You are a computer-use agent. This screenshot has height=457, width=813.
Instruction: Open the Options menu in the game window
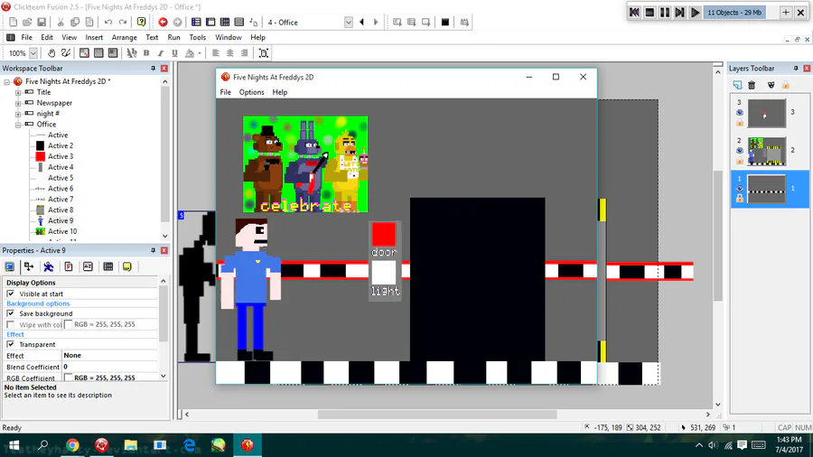(x=251, y=92)
